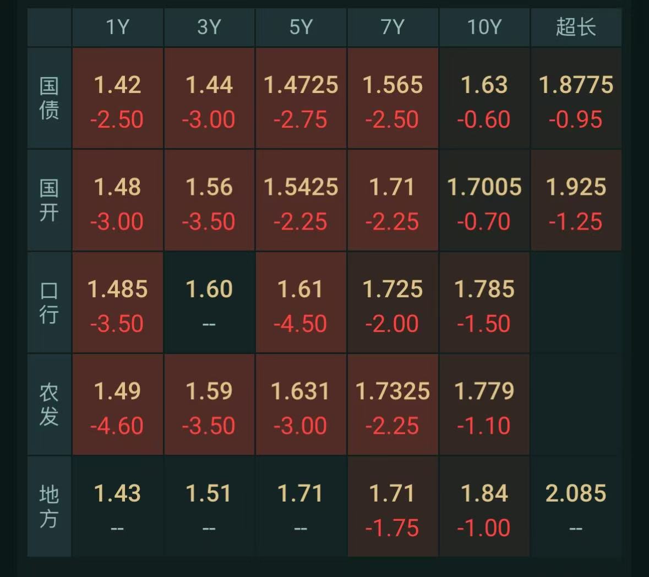Select the 口行 10Y cell 1.785
The height and width of the screenshot is (577, 649).
coord(484,303)
